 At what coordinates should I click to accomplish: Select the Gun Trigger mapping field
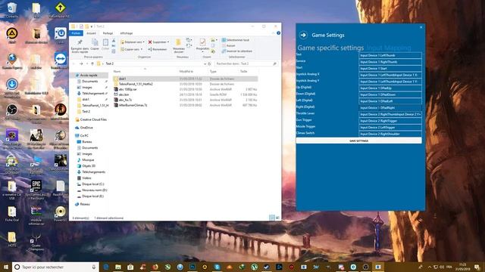coord(390,121)
